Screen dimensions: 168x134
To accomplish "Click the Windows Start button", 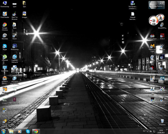I will [4, 131].
